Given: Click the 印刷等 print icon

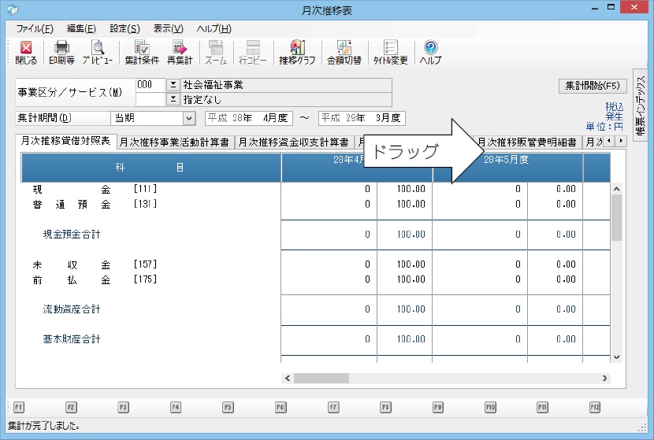Looking at the screenshot, I should pyautogui.click(x=61, y=53).
